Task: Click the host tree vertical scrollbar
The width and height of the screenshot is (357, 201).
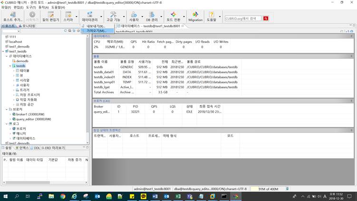Action: (87, 89)
